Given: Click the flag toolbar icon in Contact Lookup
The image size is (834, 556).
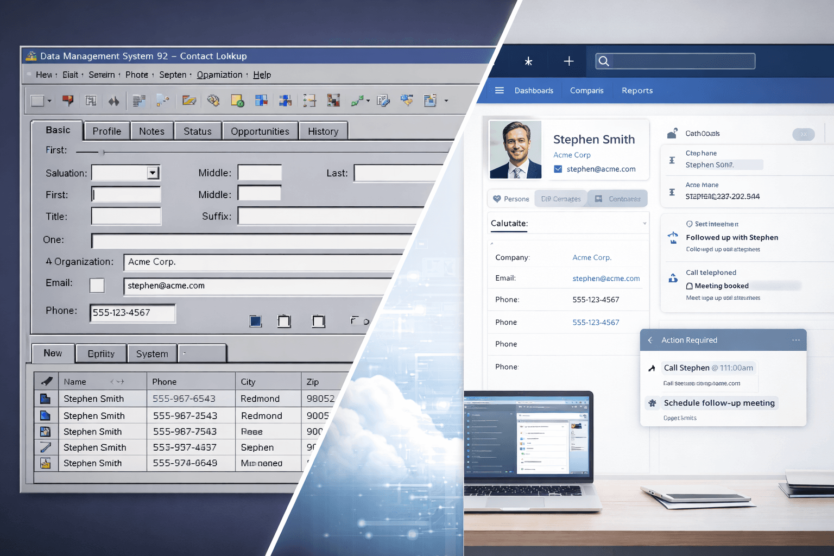Looking at the screenshot, I should pyautogui.click(x=68, y=100).
